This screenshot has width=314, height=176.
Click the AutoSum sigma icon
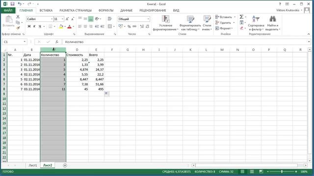[241, 17]
